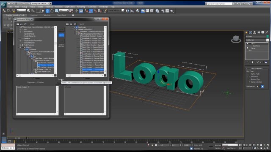Open the Align tool in main toolbar
Image resolution: width=271 pixels, height=152 pixels.
point(132,11)
